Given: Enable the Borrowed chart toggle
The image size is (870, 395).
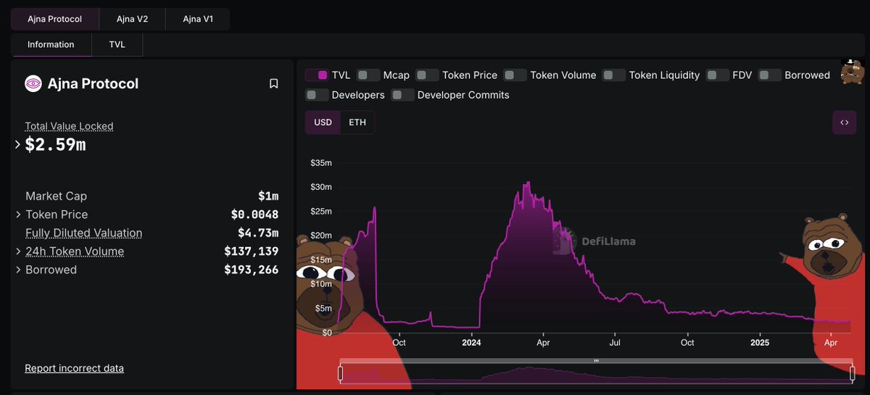Looking at the screenshot, I should [x=769, y=75].
